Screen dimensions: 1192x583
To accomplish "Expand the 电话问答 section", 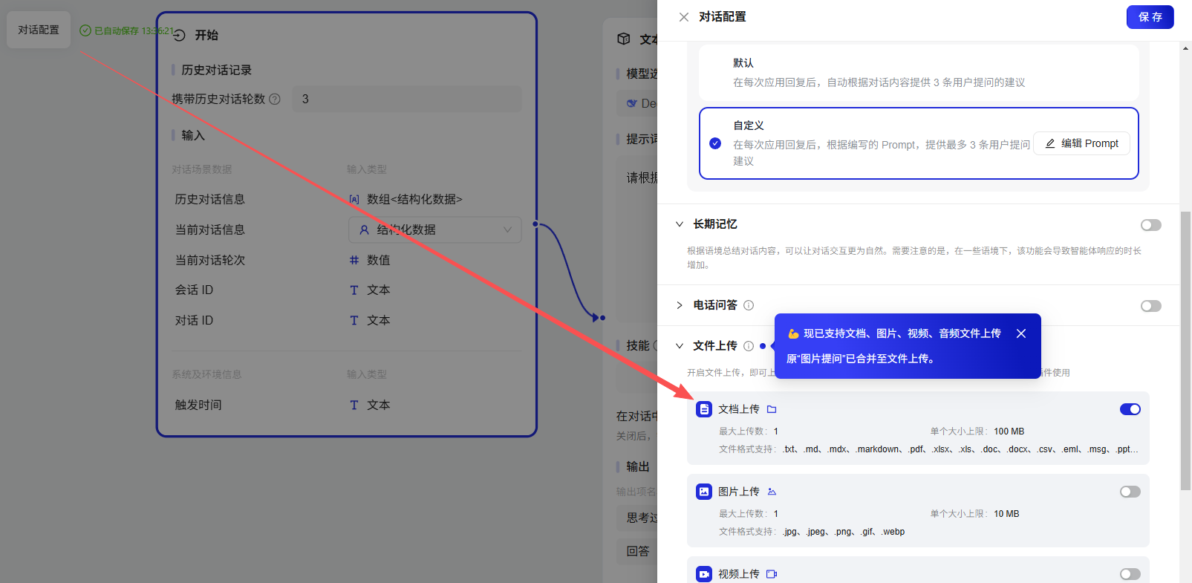I will 680,305.
